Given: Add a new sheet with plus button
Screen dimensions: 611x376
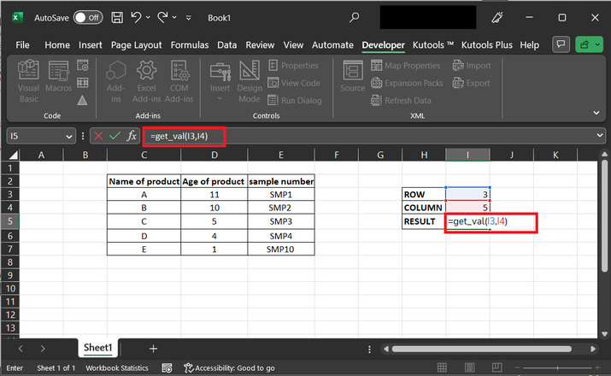Looking at the screenshot, I should click(154, 349).
